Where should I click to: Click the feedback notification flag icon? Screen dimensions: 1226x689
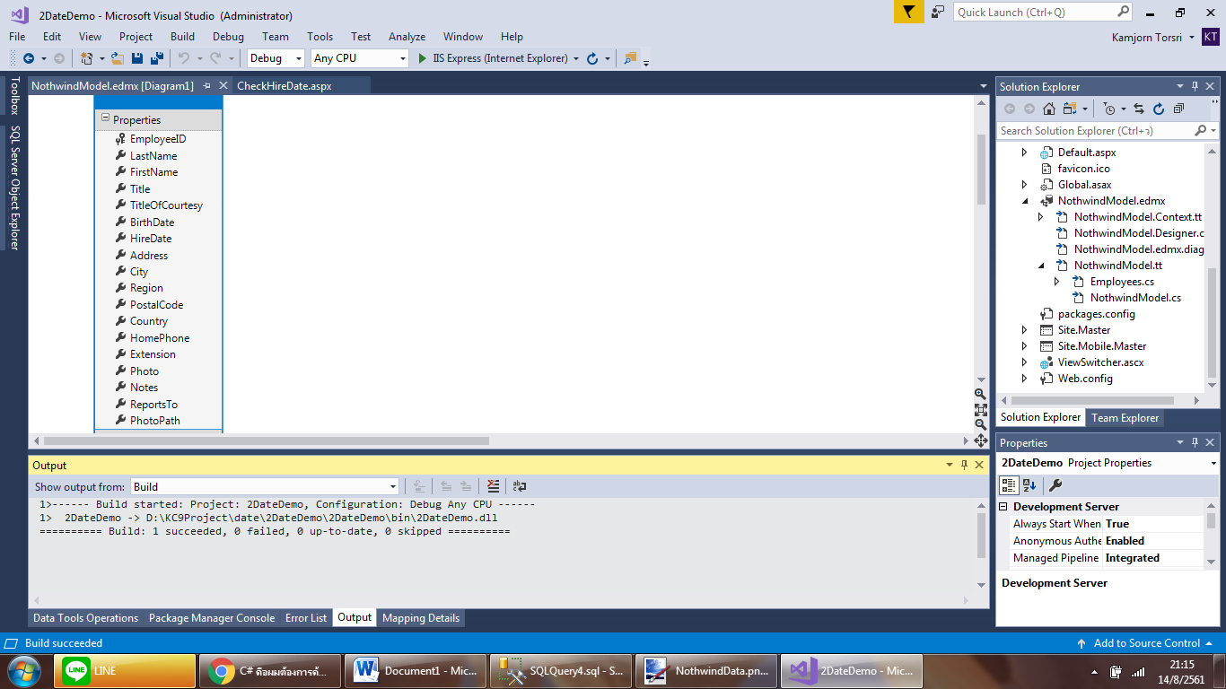point(908,12)
